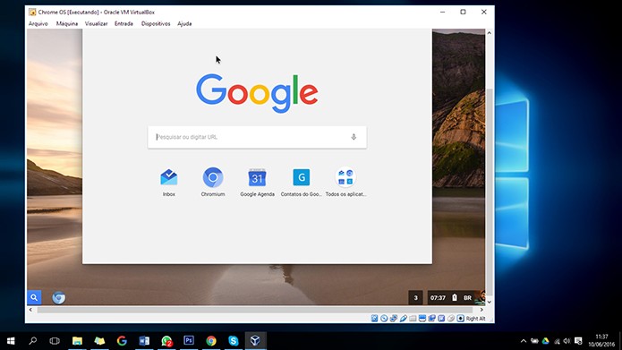
Task: Click the Chrome OS launcher search button
Action: [34, 297]
